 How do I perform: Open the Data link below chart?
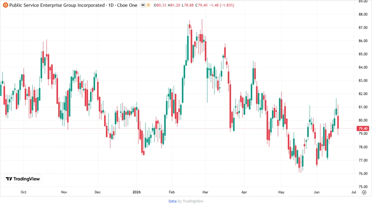click(172, 201)
